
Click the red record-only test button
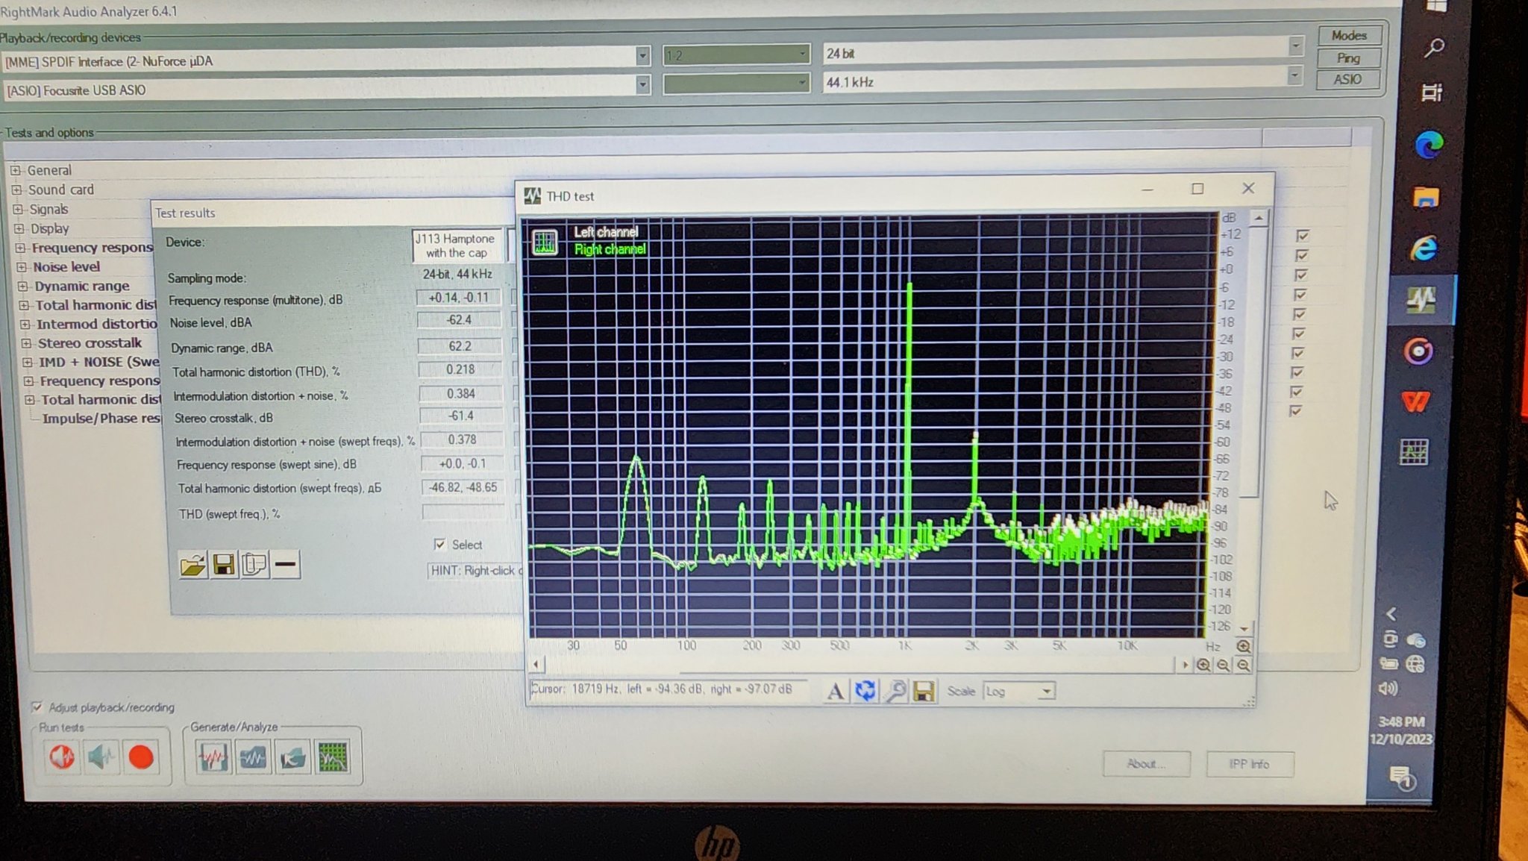[141, 757]
